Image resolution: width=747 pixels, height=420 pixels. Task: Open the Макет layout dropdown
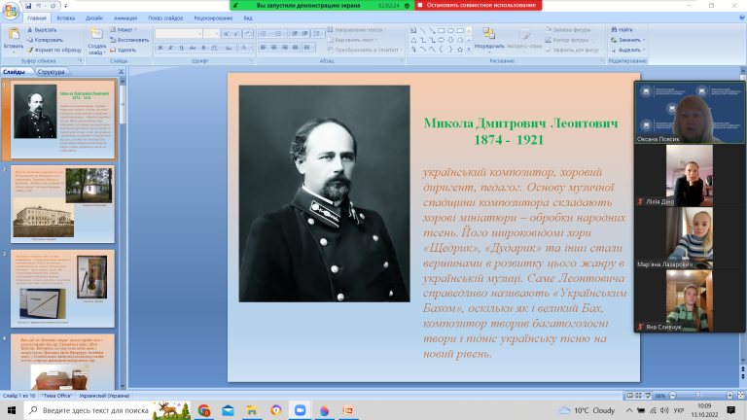click(123, 30)
